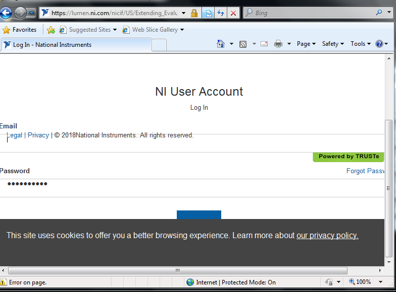Click the browser Back arrow button
The height and width of the screenshot is (292, 396).
tap(6, 13)
